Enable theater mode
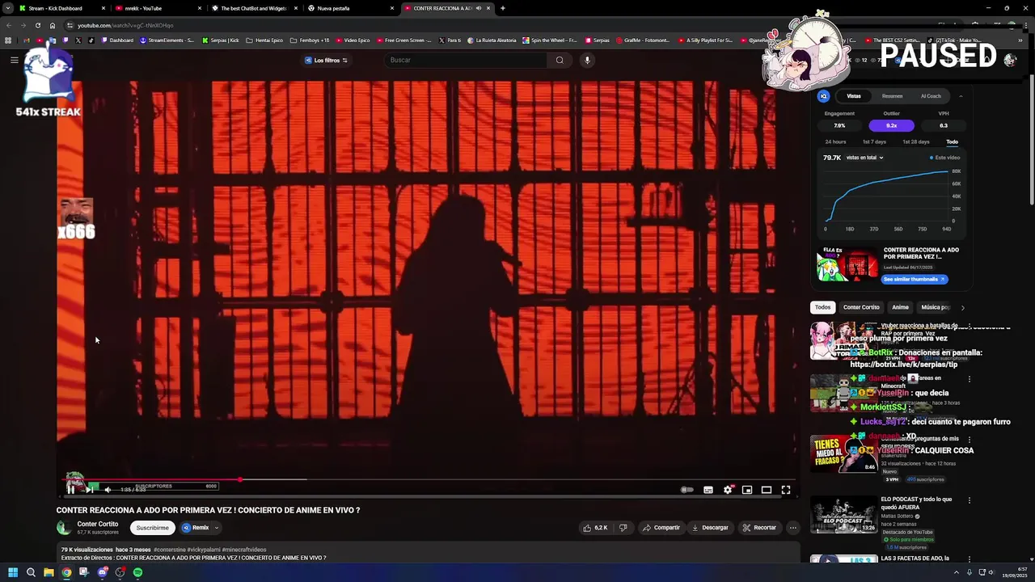This screenshot has width=1035, height=582. coord(767,489)
